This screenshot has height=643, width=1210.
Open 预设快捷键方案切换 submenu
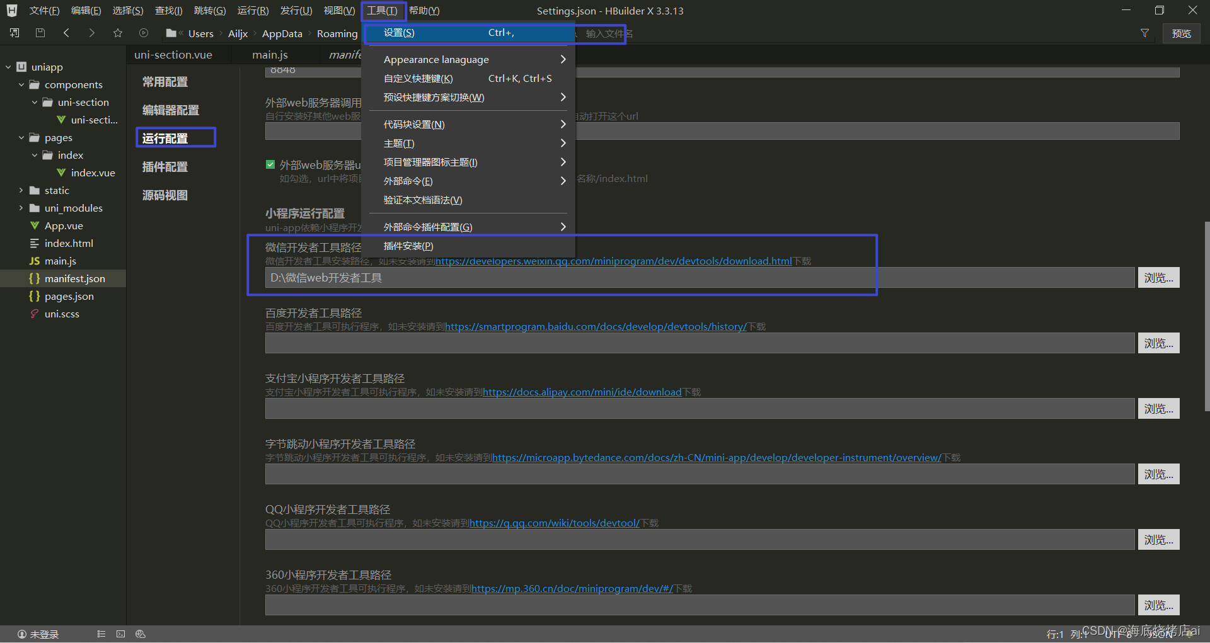tap(468, 97)
